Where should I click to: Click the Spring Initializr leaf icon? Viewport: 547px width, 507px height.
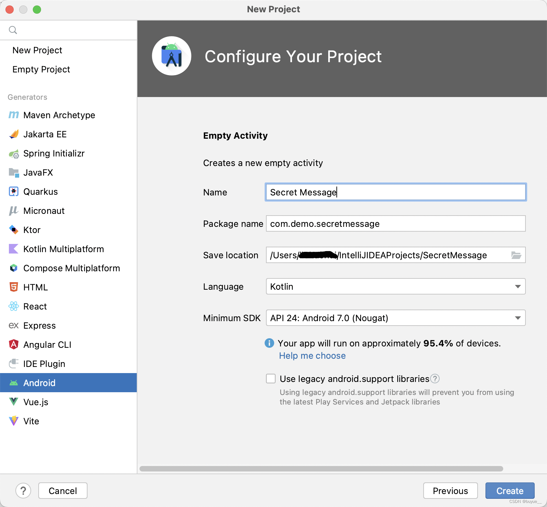pos(14,154)
